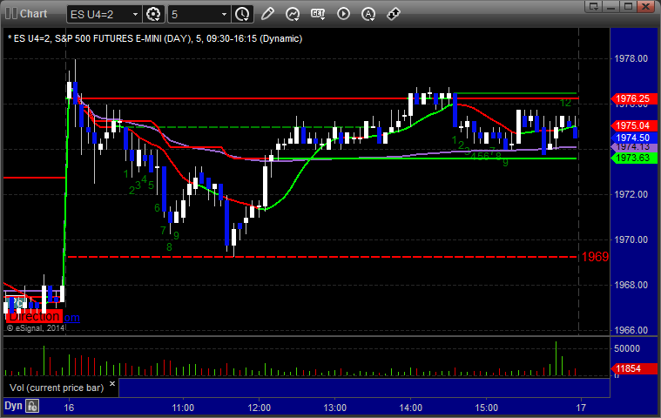Click the 1972.00 price axis label
Viewport: 661px width, 418px height.
pos(631,194)
